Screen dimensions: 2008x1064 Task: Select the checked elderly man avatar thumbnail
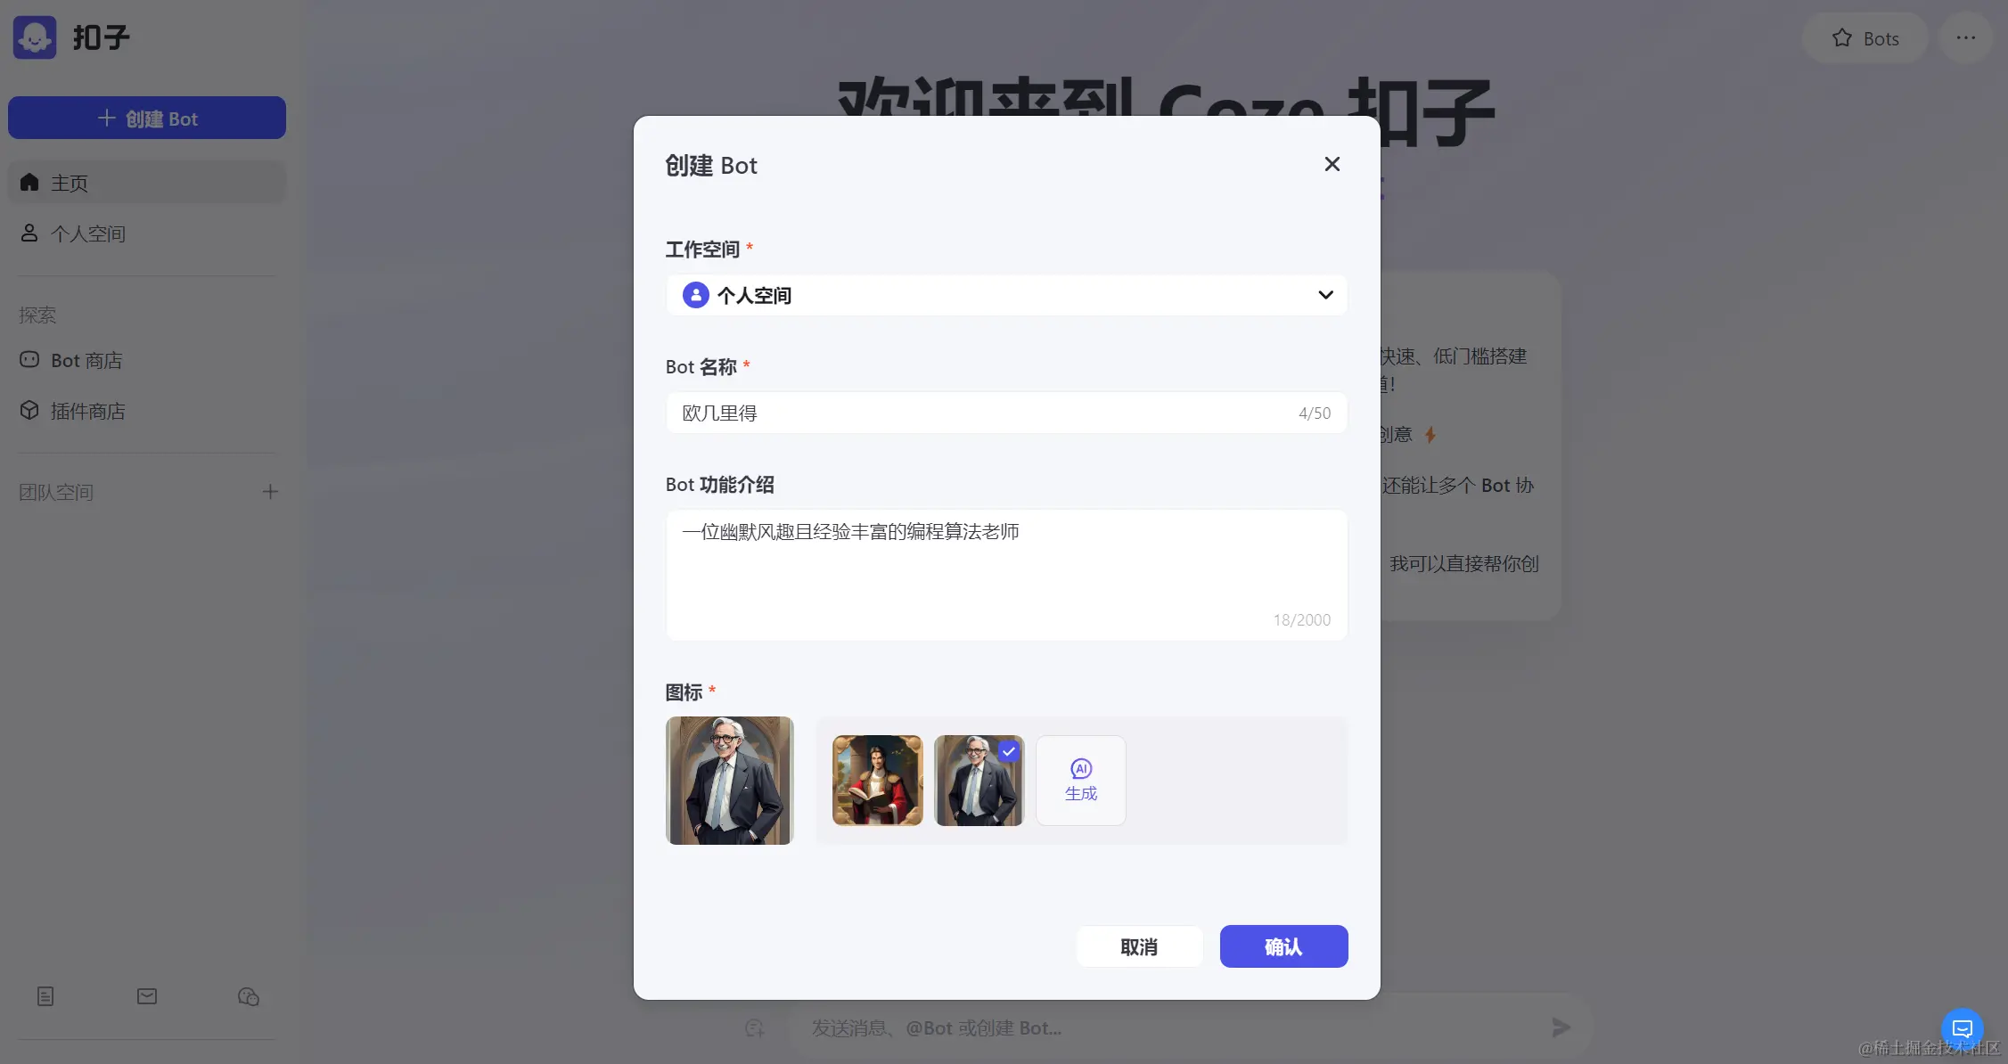pos(979,780)
